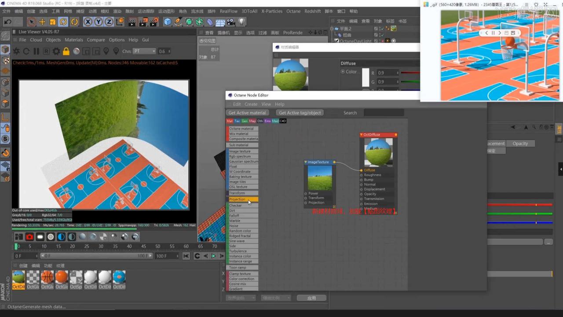Toggle the Gen node filter

click(245, 121)
